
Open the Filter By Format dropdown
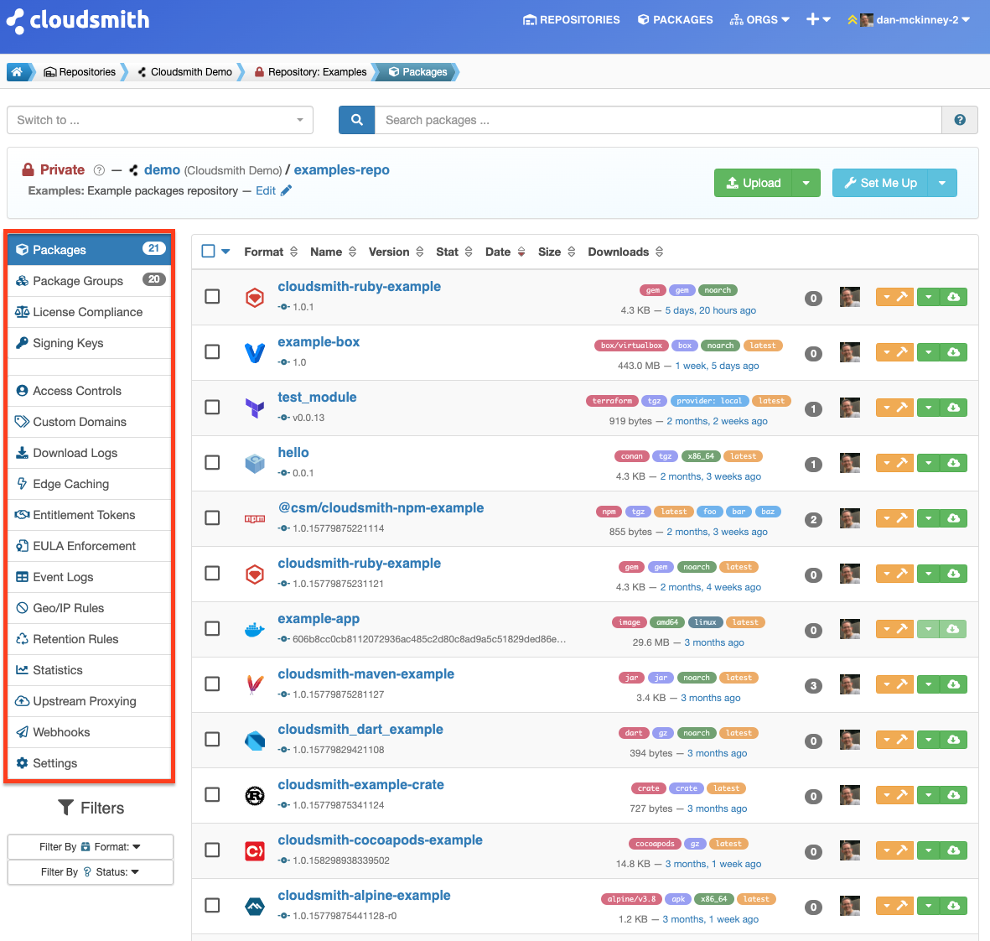[x=91, y=847]
